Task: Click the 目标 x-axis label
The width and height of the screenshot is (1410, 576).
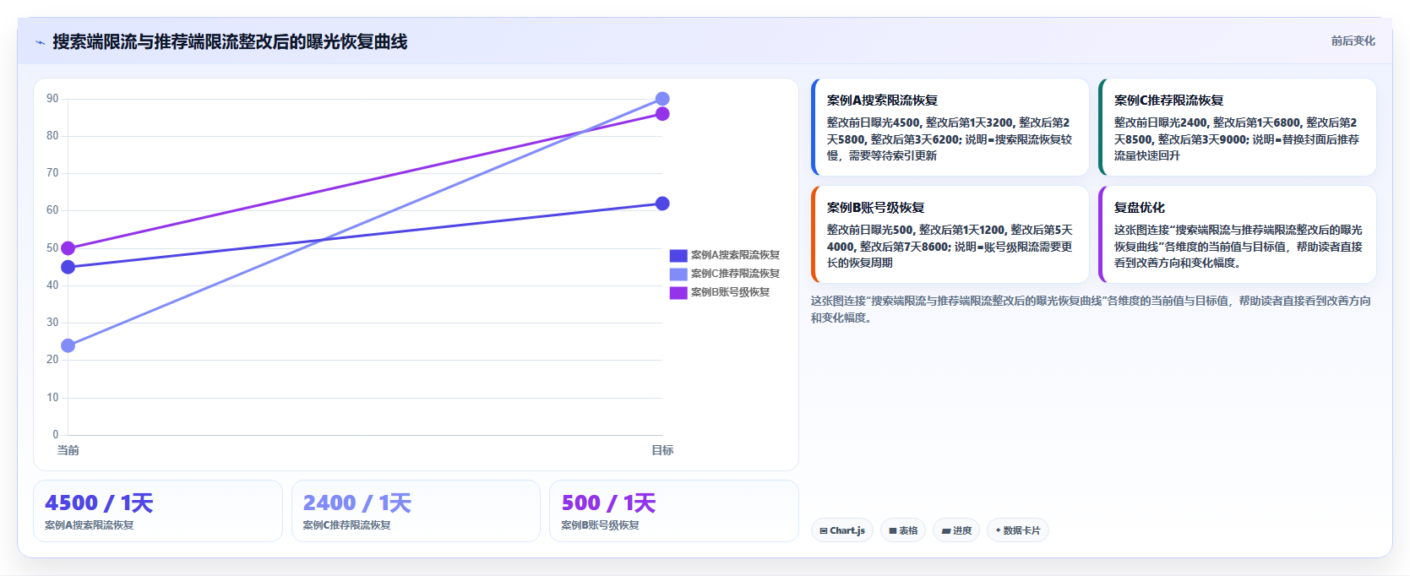Action: [x=662, y=450]
